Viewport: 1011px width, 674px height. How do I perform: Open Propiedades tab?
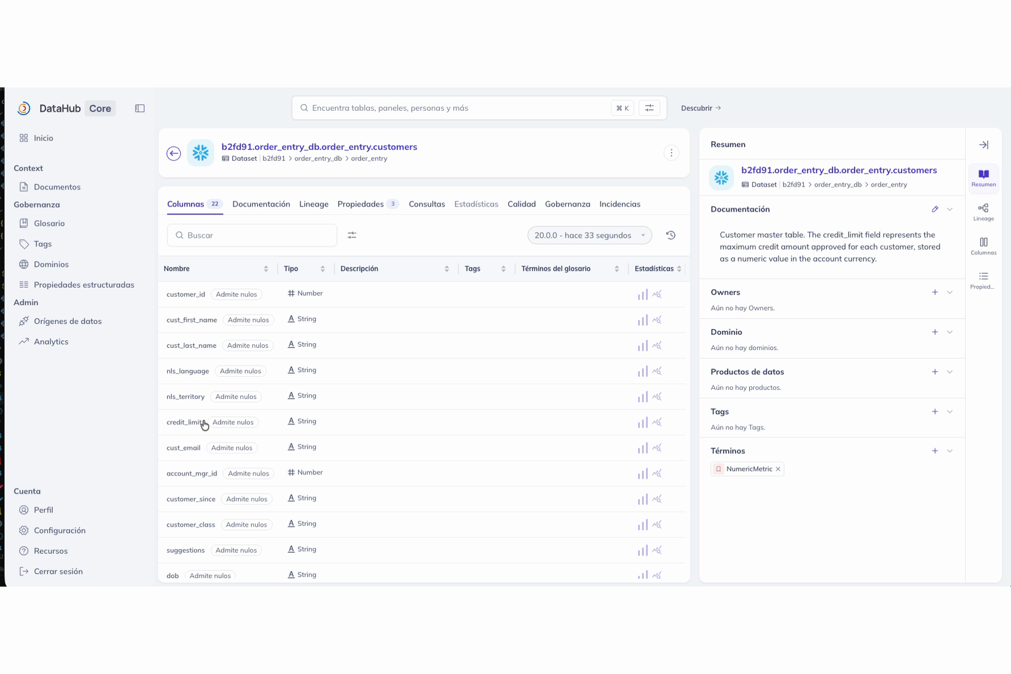tap(368, 204)
